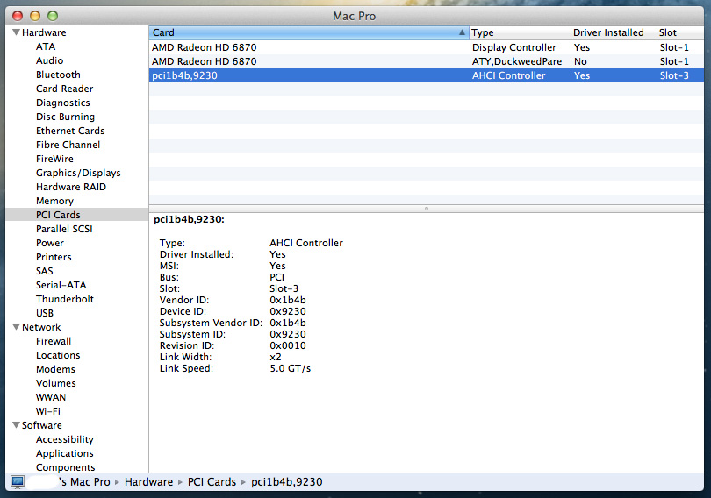Click the Link Speed 5.0 GT/s value
The height and width of the screenshot is (498, 711).
click(x=291, y=368)
